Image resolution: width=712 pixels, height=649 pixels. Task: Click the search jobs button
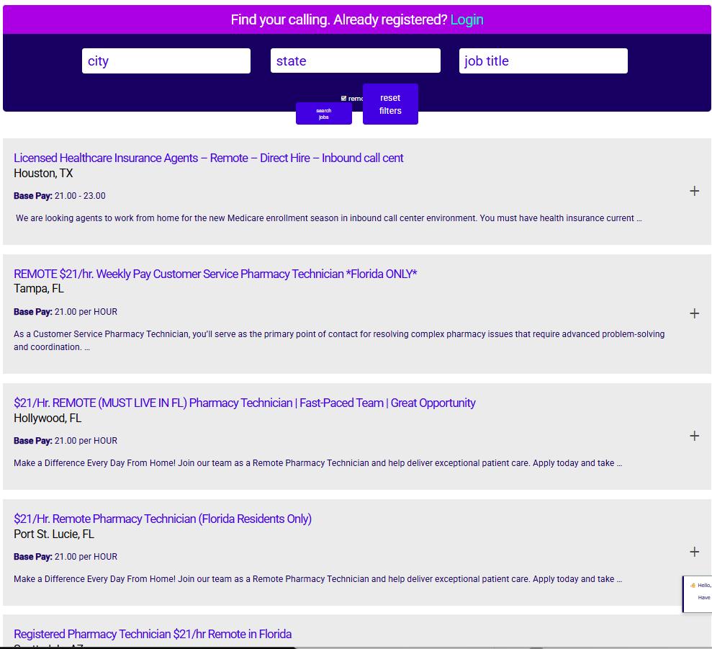click(x=324, y=114)
